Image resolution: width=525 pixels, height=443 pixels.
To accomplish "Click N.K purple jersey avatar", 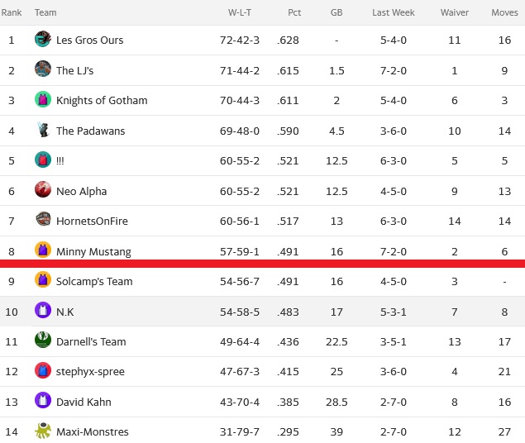I will pyautogui.click(x=43, y=310).
